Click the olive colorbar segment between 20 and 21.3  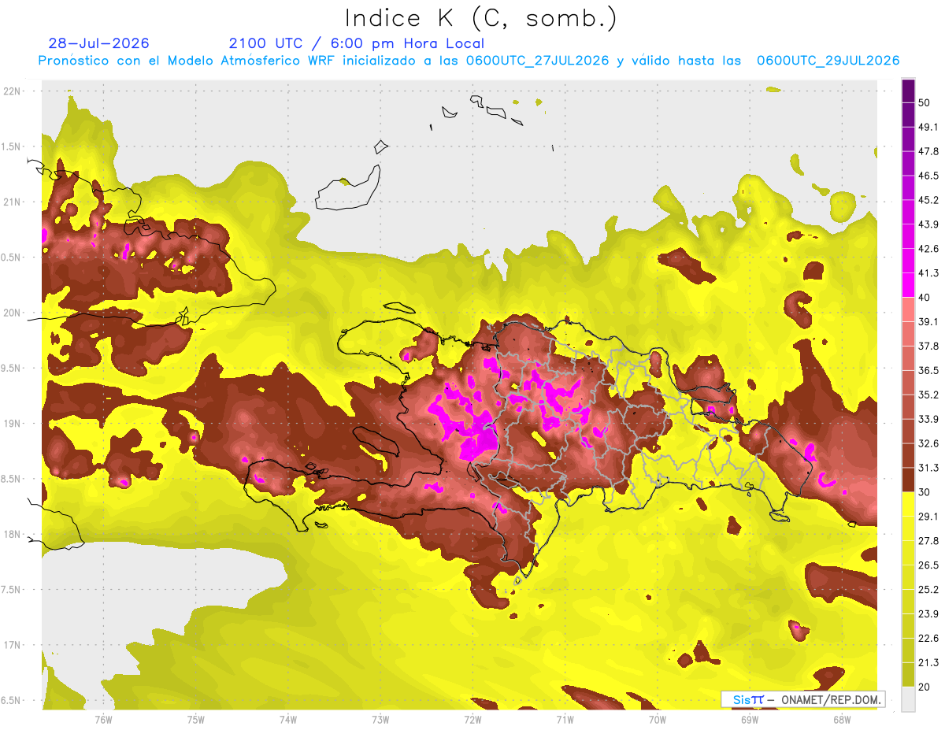[908, 674]
